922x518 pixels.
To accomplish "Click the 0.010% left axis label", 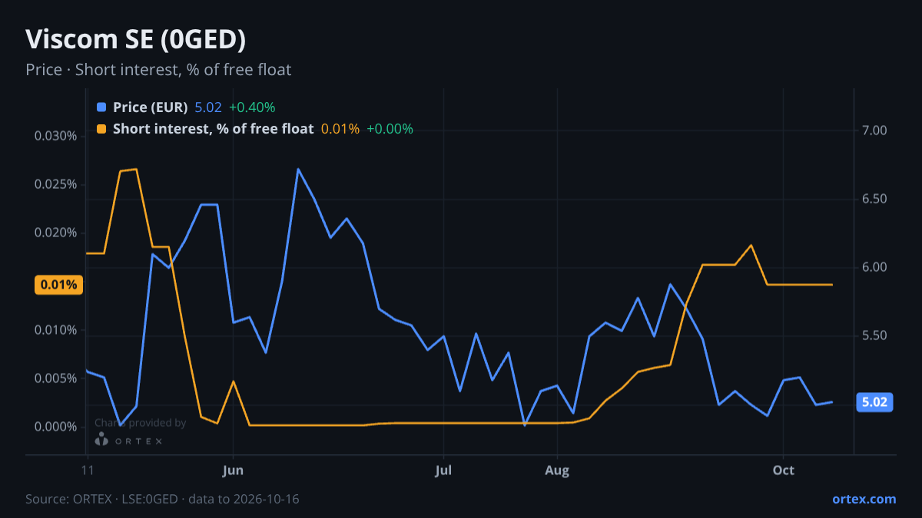I will 56,330.
